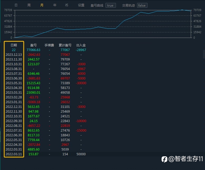Select the 2023.07.31 date row
Image resolution: width=205 pixels, height=170 pixels.
[x=14, y=73]
